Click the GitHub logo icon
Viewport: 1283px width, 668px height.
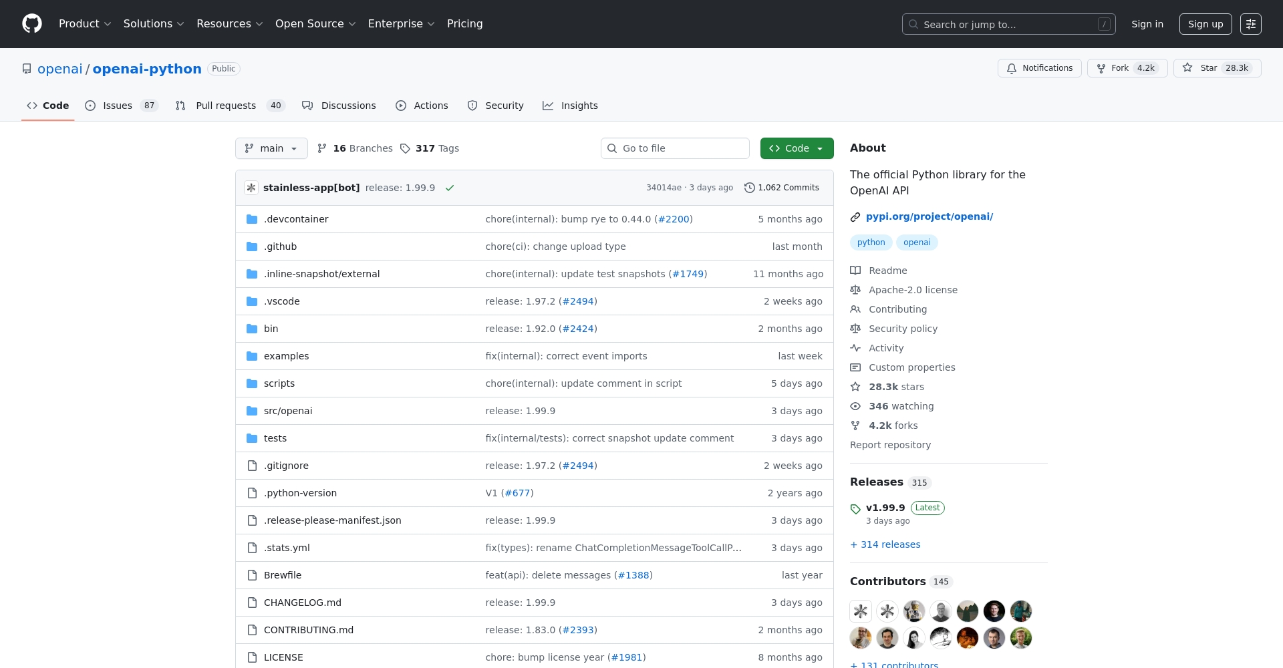[x=32, y=24]
